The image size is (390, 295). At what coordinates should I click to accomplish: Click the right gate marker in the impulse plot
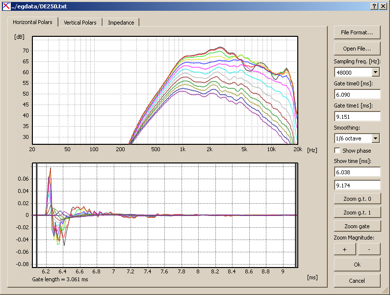pyautogui.click(x=296, y=215)
